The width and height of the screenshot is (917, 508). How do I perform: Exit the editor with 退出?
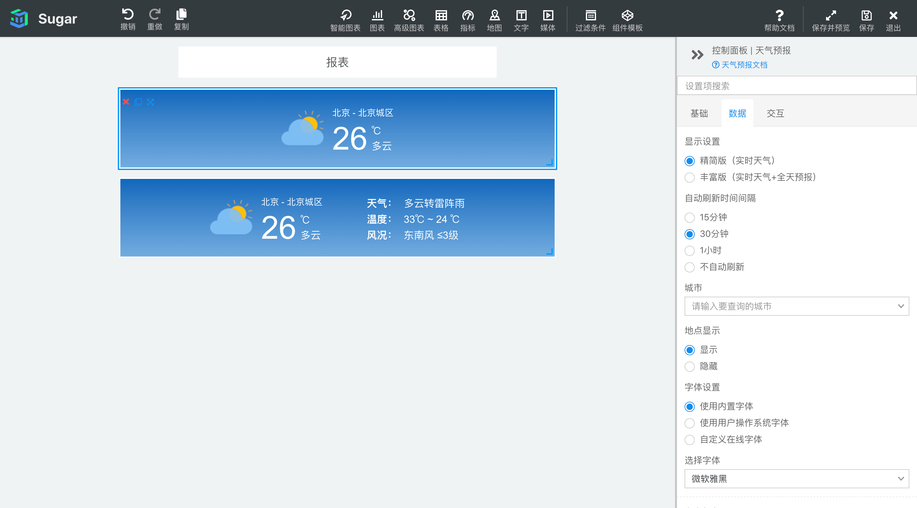tap(893, 20)
